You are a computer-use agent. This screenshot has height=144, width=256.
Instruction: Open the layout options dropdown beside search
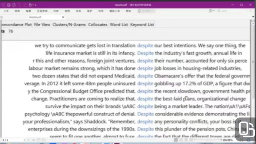pyautogui.click(x=212, y=11)
